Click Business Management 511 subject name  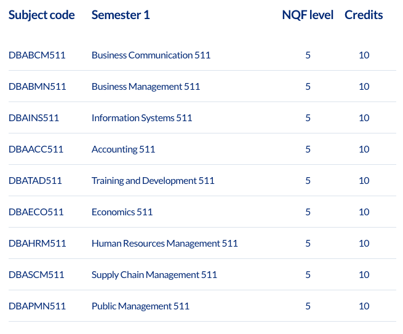point(146,87)
